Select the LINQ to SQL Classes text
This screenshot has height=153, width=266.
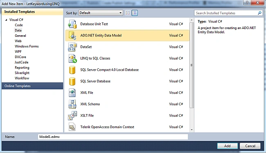coord(95,59)
